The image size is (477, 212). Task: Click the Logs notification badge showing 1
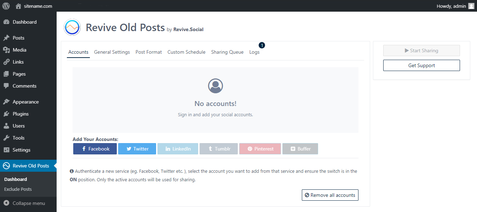click(x=262, y=45)
